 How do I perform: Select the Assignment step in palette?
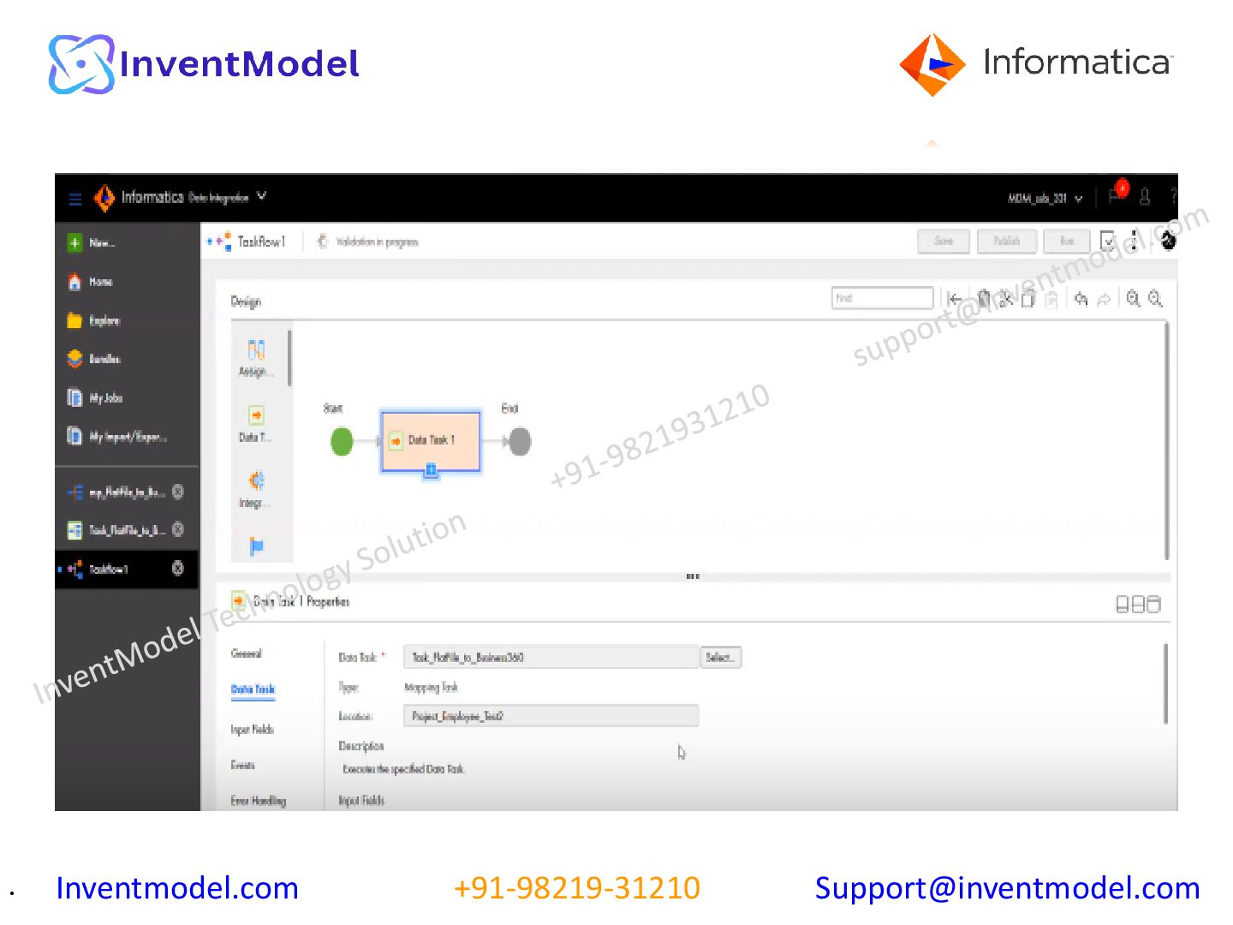(256, 358)
